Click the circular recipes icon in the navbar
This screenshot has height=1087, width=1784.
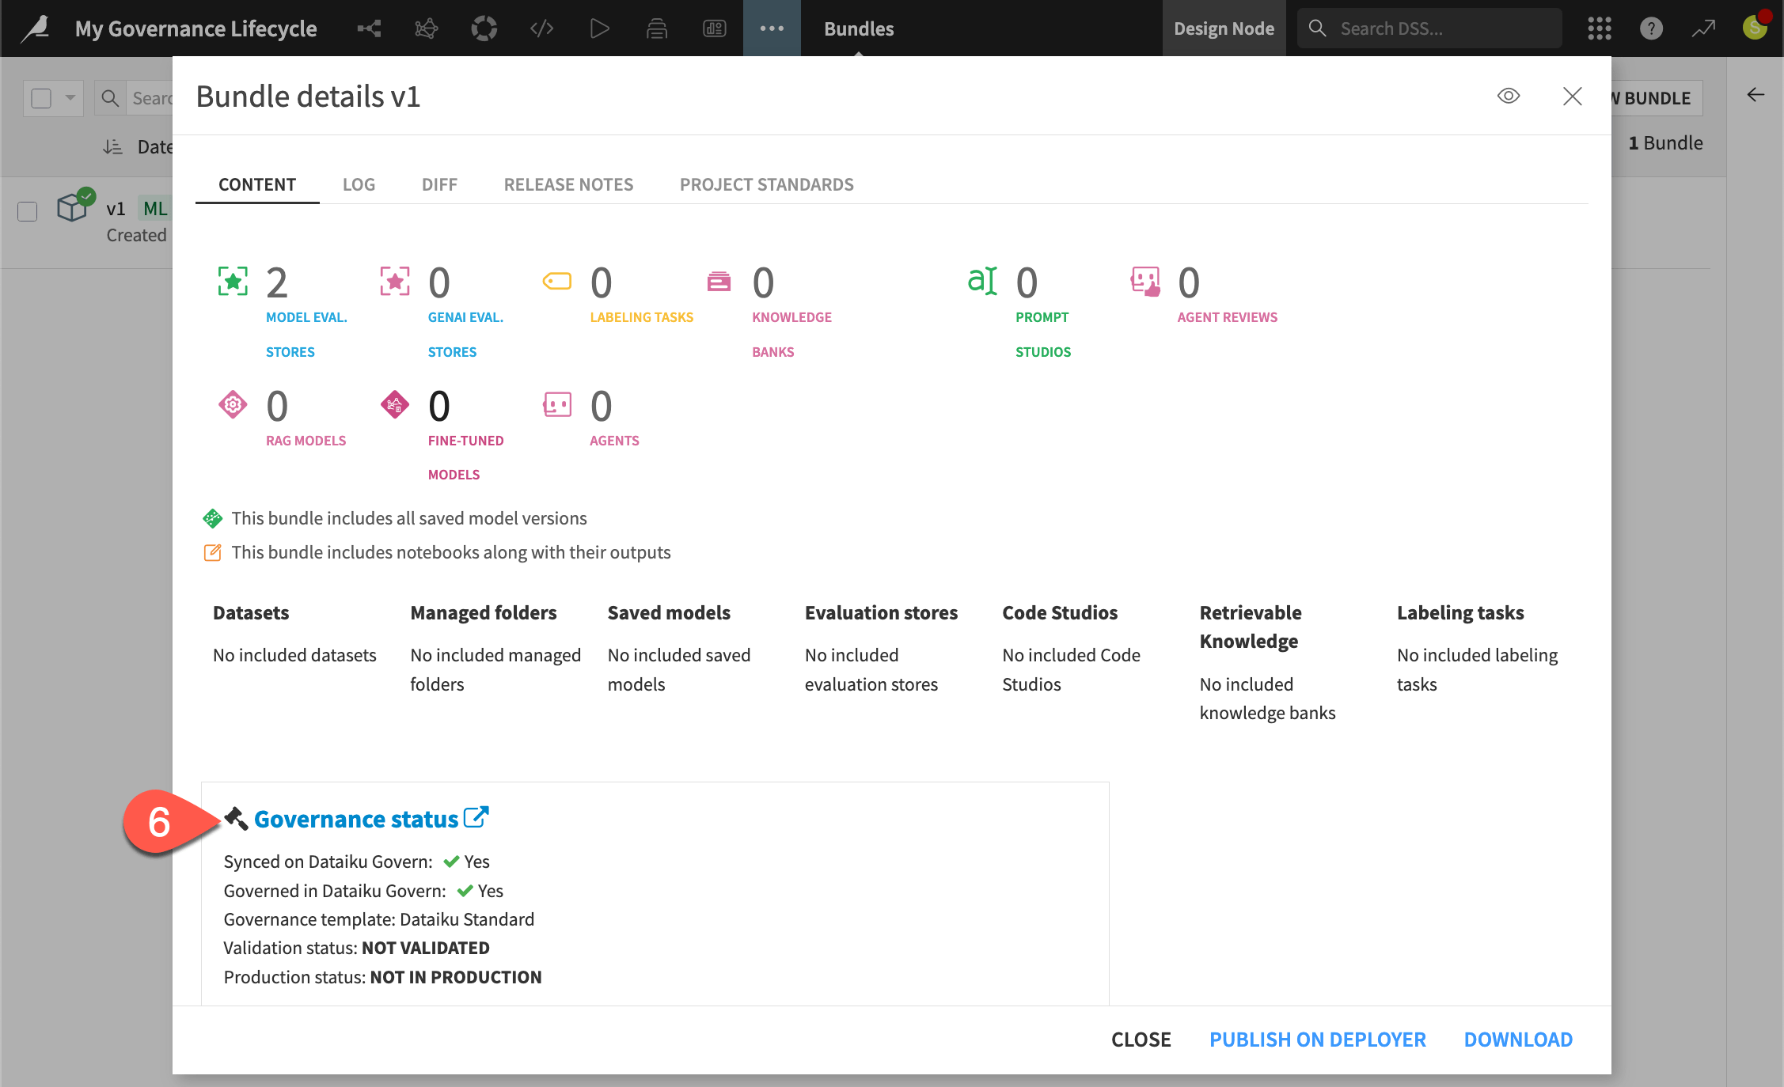pos(484,28)
